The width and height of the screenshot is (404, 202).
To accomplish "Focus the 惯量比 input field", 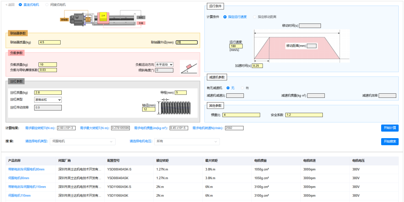I will [241, 115].
